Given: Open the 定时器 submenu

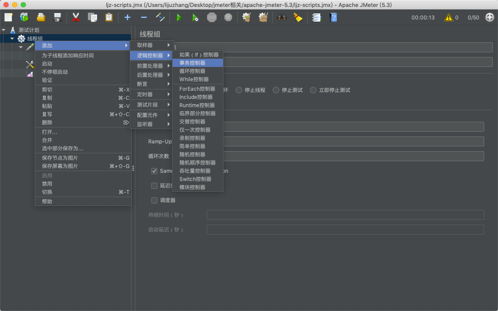Looking at the screenshot, I should click(152, 94).
